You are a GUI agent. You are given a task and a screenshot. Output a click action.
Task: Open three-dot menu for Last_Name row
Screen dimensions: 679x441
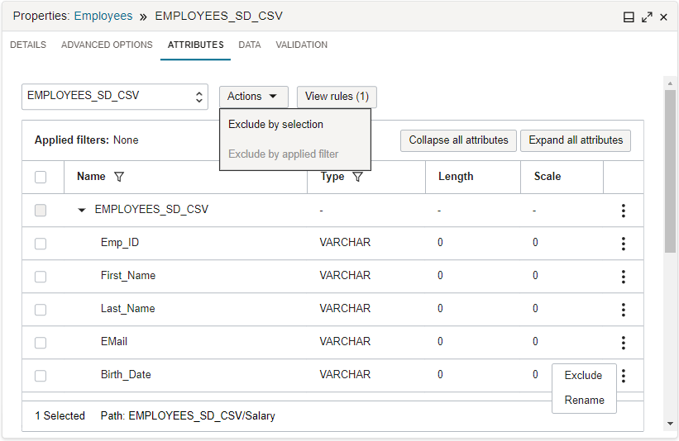[624, 310]
